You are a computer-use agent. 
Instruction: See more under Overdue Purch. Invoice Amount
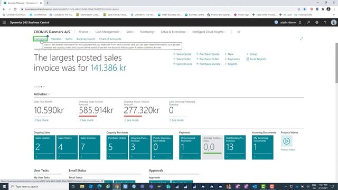tap(132, 120)
